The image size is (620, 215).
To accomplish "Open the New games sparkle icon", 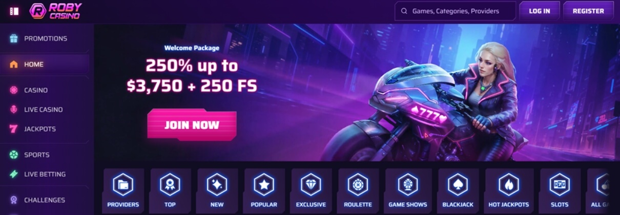I will pyautogui.click(x=217, y=185).
